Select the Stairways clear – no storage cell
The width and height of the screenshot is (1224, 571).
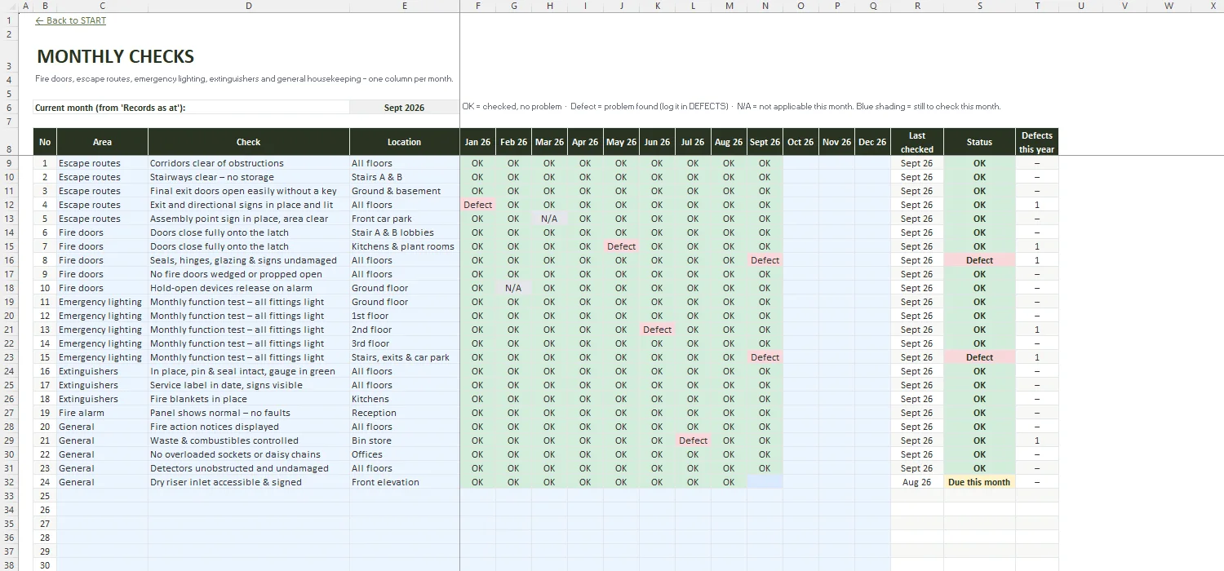click(x=249, y=177)
